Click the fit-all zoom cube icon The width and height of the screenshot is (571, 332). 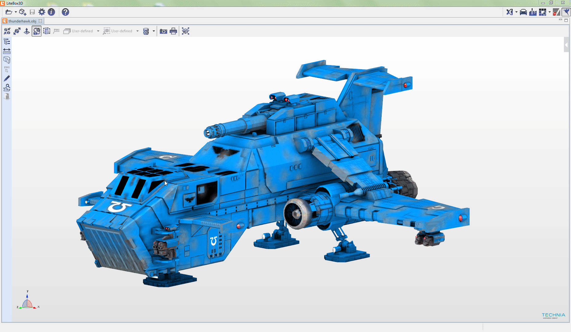pos(186,31)
